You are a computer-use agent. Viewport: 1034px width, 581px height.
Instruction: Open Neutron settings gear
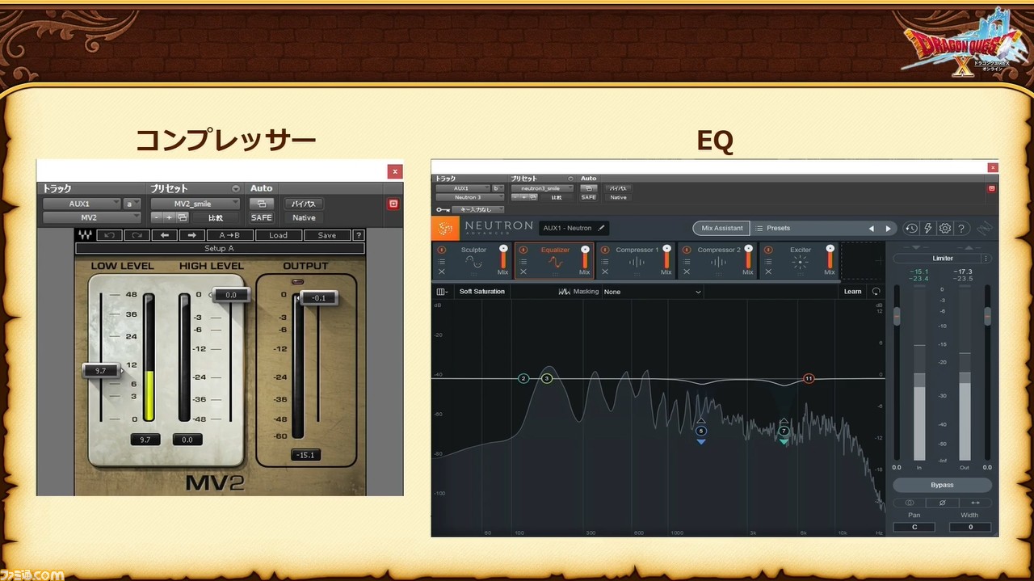945,229
